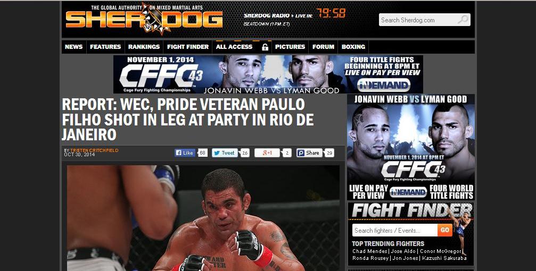Open the Rankings menu
Image resolution: width=536 pixels, height=271 pixels.
[144, 47]
